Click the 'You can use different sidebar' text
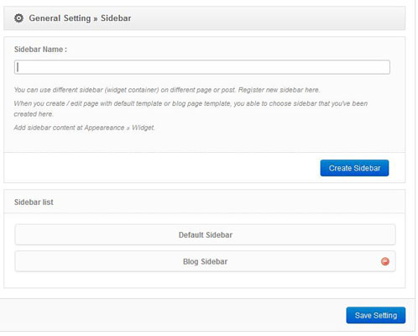Image resolution: width=418 pixels, height=336 pixels. (x=59, y=90)
